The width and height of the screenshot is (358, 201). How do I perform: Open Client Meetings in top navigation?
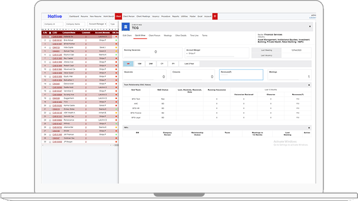tap(143, 16)
